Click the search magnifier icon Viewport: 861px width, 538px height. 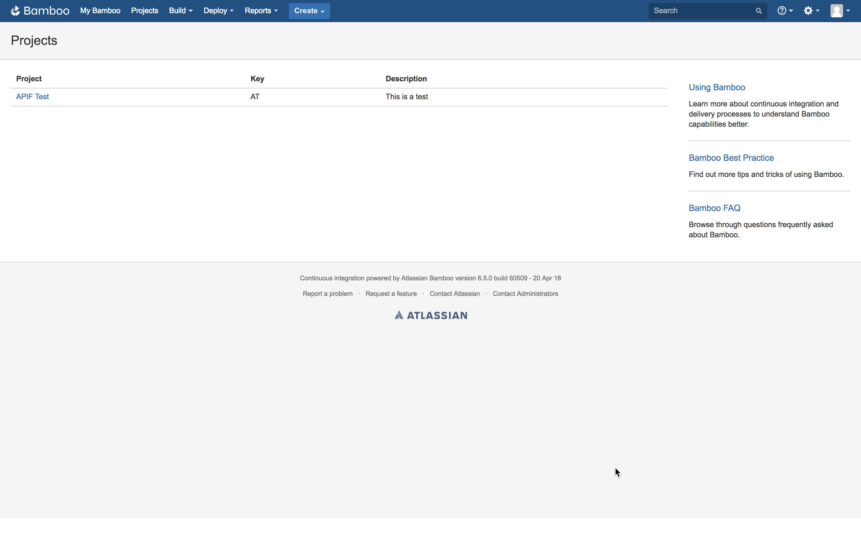coord(758,11)
